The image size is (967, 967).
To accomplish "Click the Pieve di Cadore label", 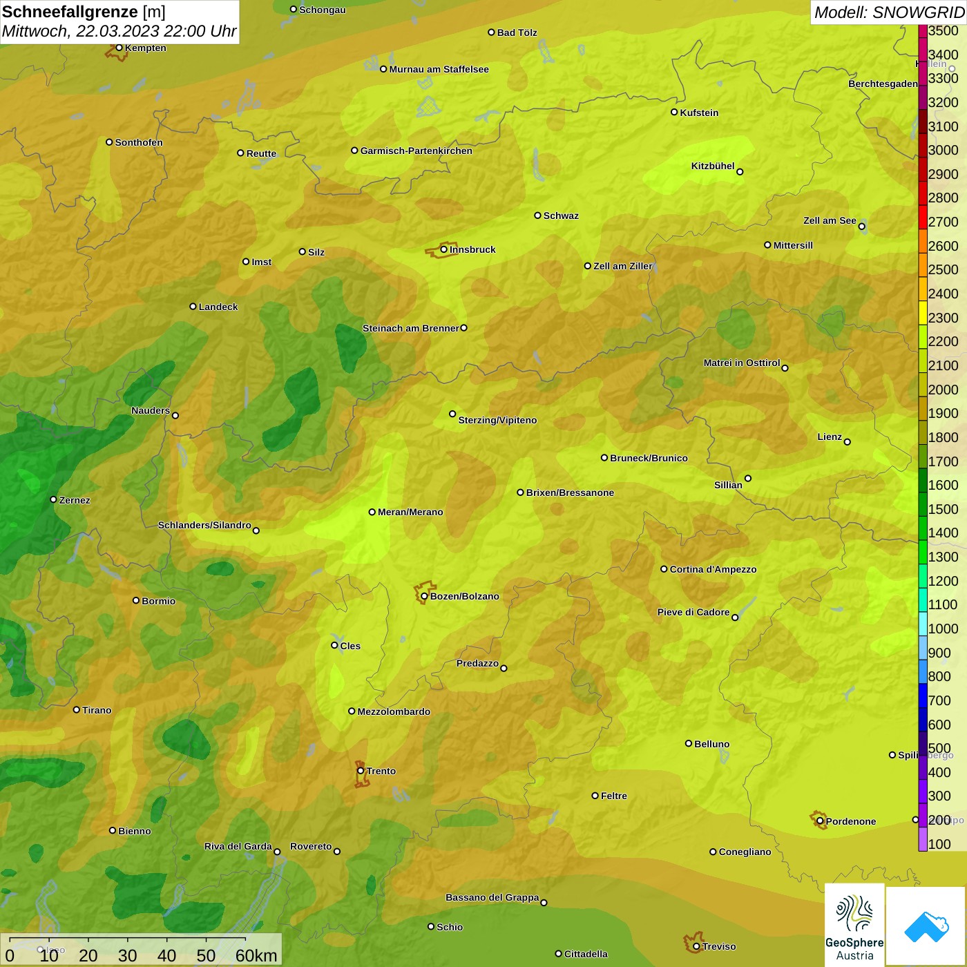I will (x=693, y=612).
